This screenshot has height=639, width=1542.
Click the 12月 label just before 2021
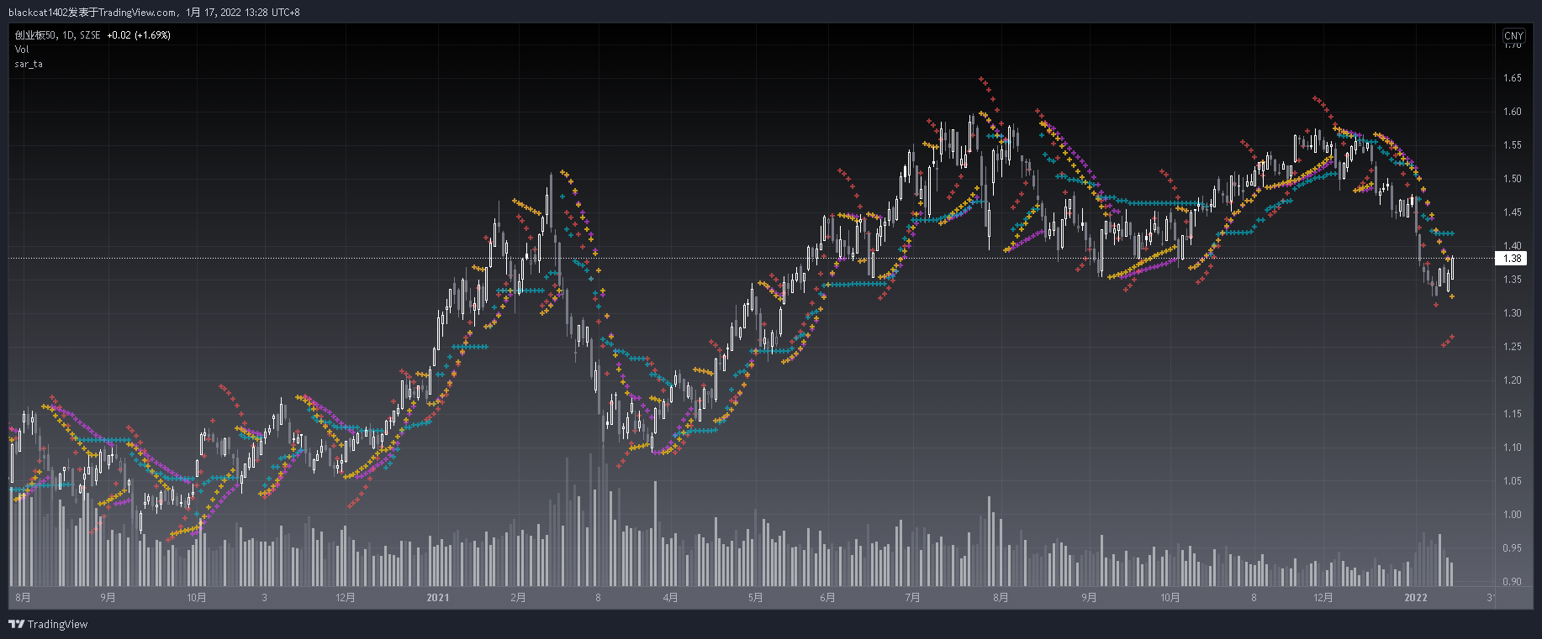pyautogui.click(x=346, y=598)
